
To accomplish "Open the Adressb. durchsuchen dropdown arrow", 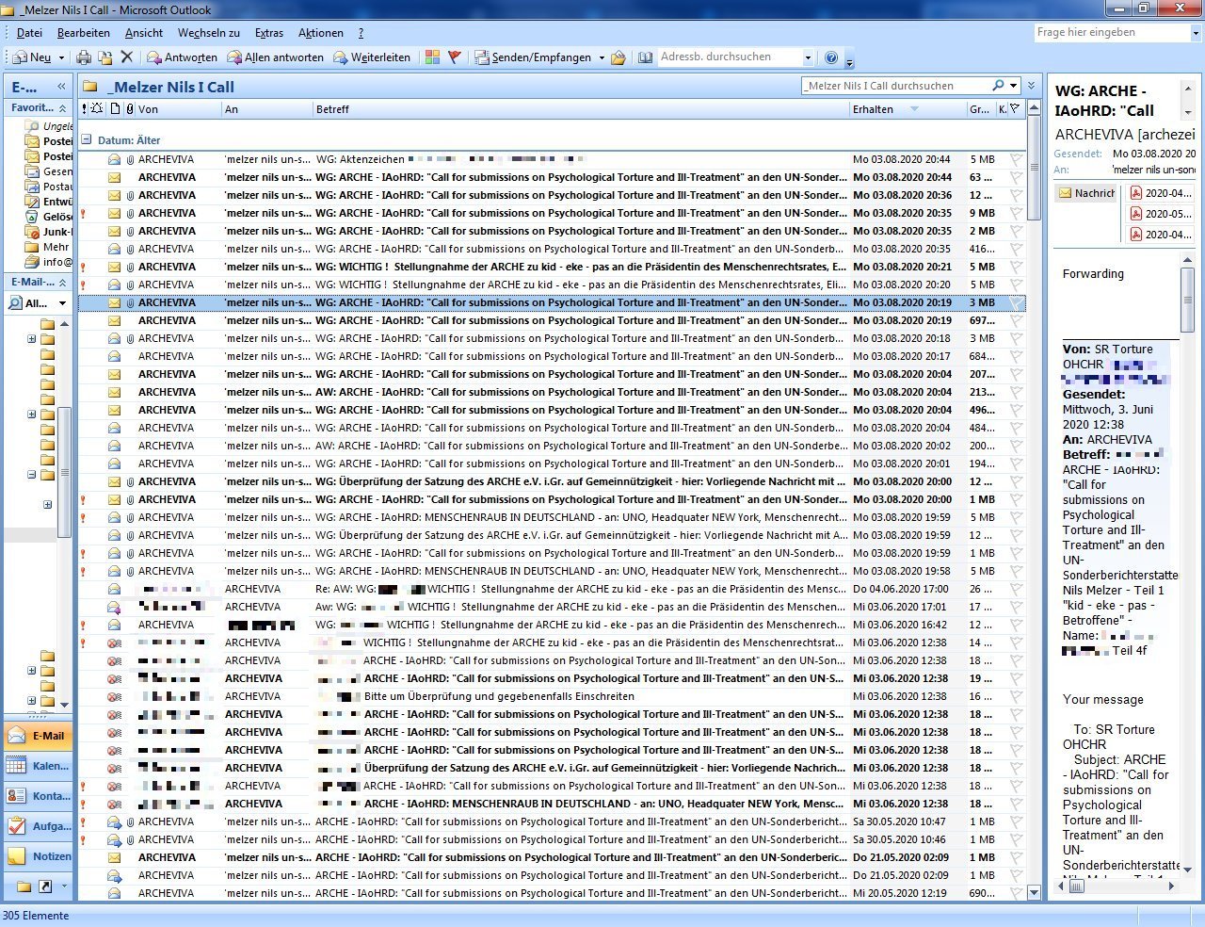I will pyautogui.click(x=808, y=57).
